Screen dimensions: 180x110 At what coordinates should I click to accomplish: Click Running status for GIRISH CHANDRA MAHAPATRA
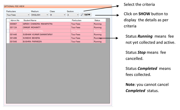[100, 24]
